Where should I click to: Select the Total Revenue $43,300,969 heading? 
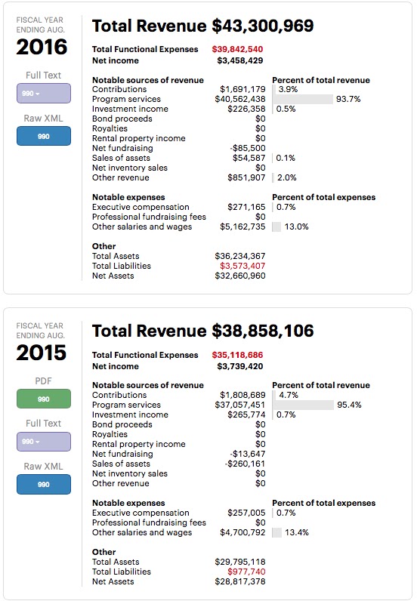(203, 26)
